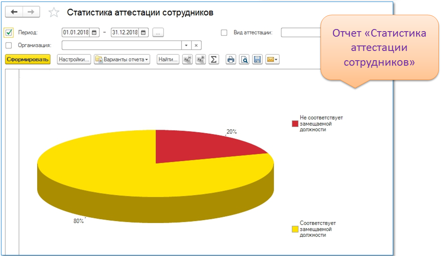Open the Варианты отчета dropdown

122,60
